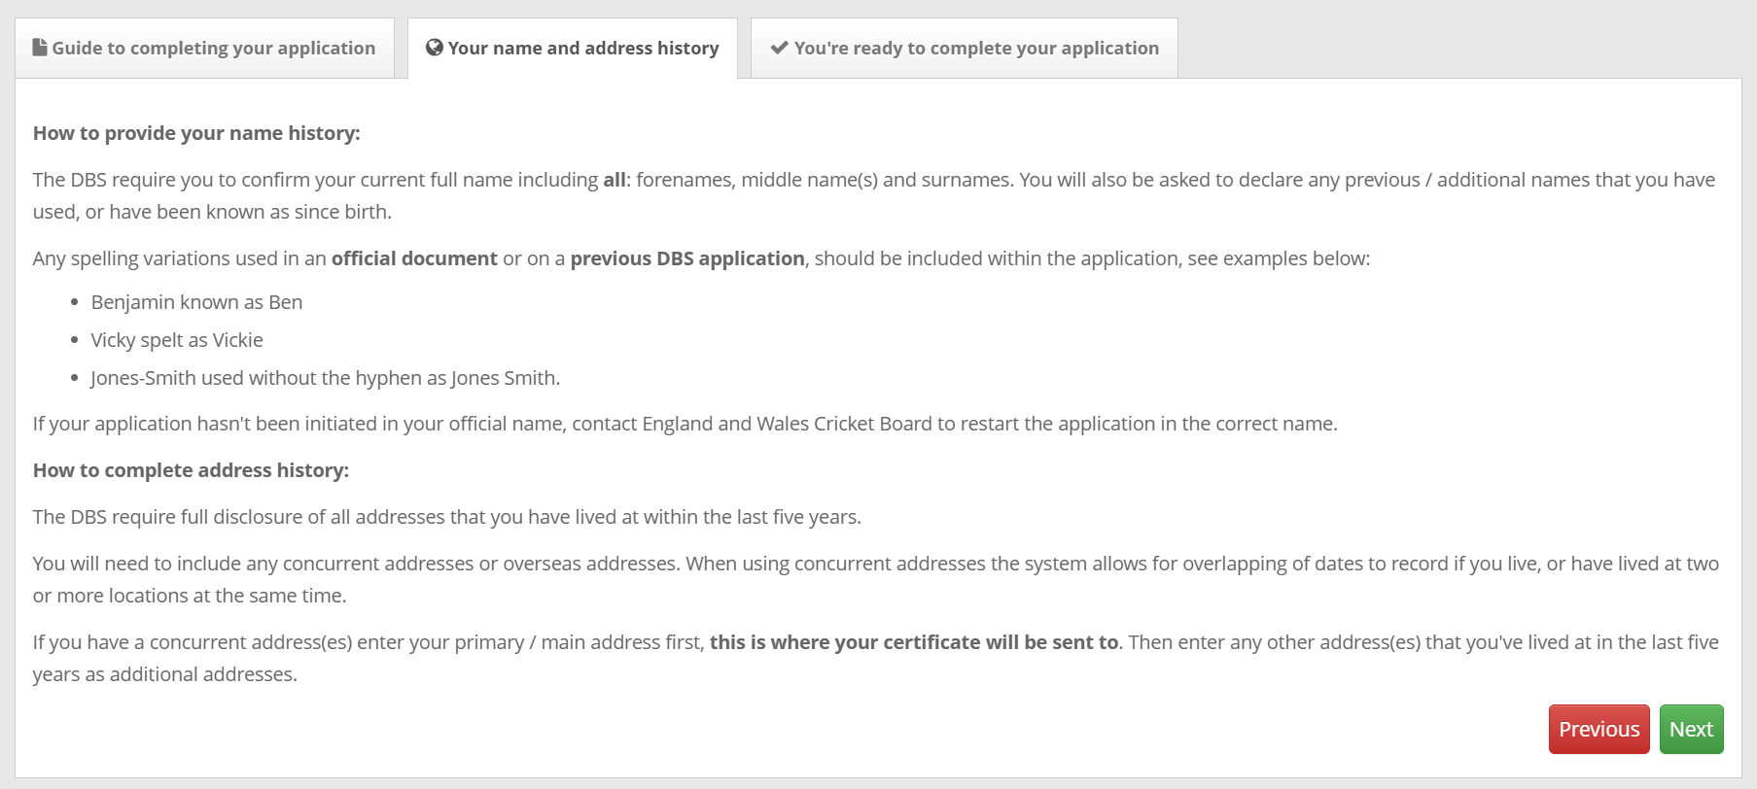This screenshot has width=1757, height=789.
Task: Click the checkmark icon on the ready tab
Action: 779,48
